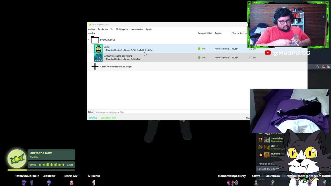Click the @MadPatGG channel handle

[x=291, y=53]
